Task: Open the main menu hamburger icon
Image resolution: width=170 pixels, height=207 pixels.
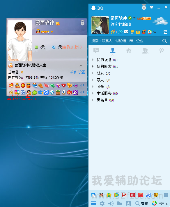Action: (93, 203)
